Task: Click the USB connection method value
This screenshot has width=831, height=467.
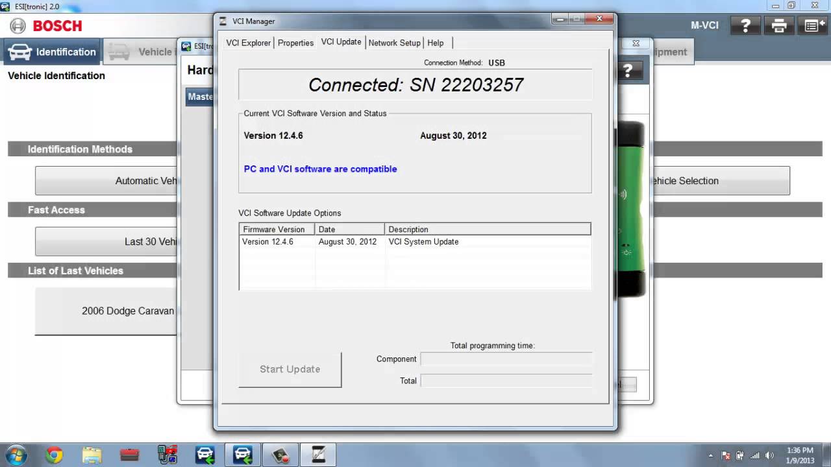Action: pos(497,63)
